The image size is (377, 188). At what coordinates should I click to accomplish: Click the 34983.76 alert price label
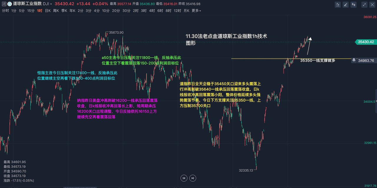coord(367,61)
